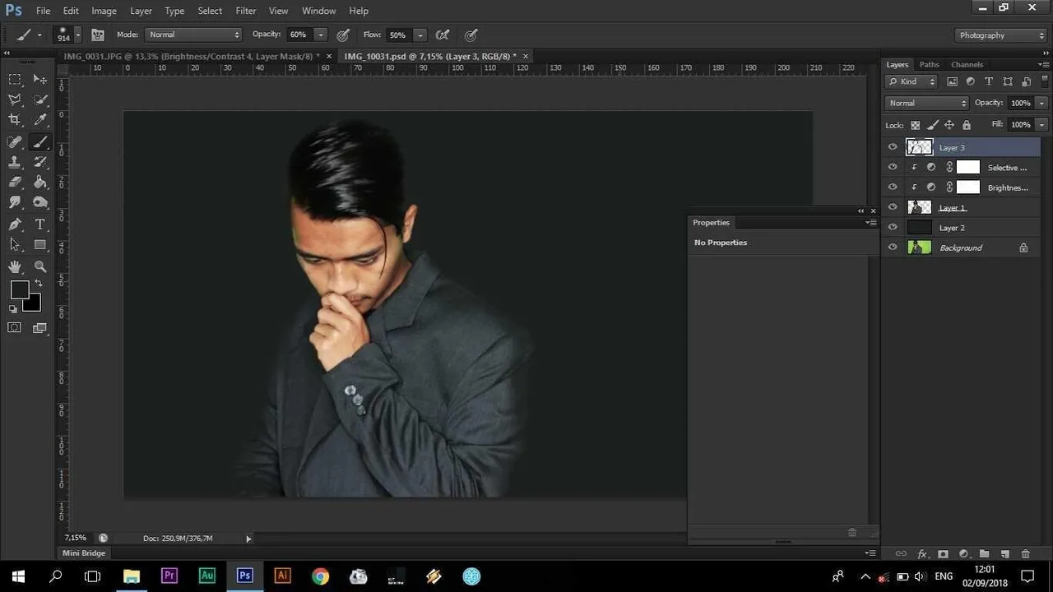Open Premiere Pro from taskbar
The image size is (1053, 592).
click(169, 576)
